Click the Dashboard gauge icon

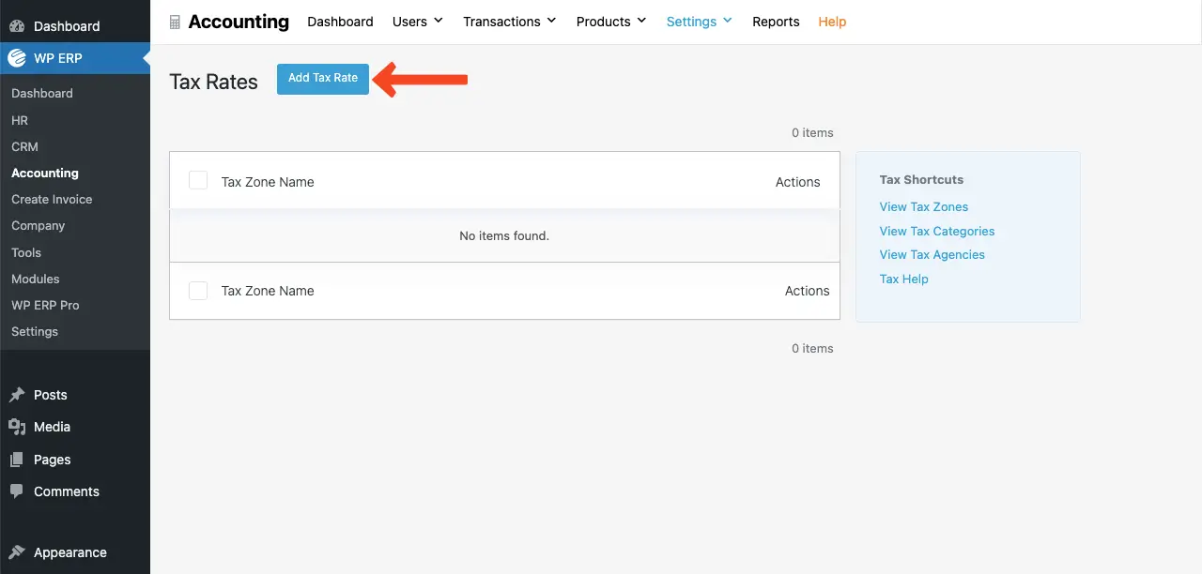coord(17,26)
